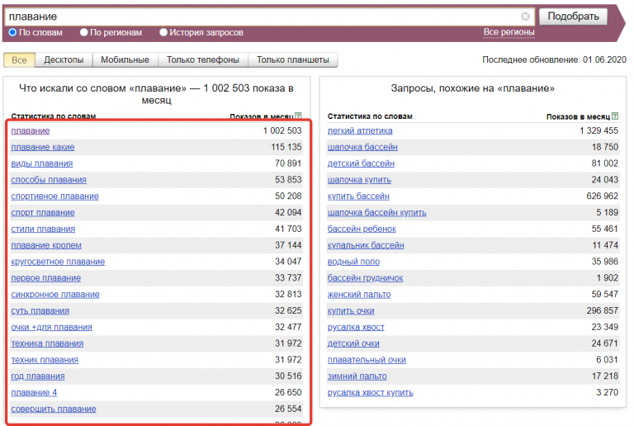Screen dimensions: 634x426
Task: Select the 'По словам' radio button
Action: click(x=12, y=32)
